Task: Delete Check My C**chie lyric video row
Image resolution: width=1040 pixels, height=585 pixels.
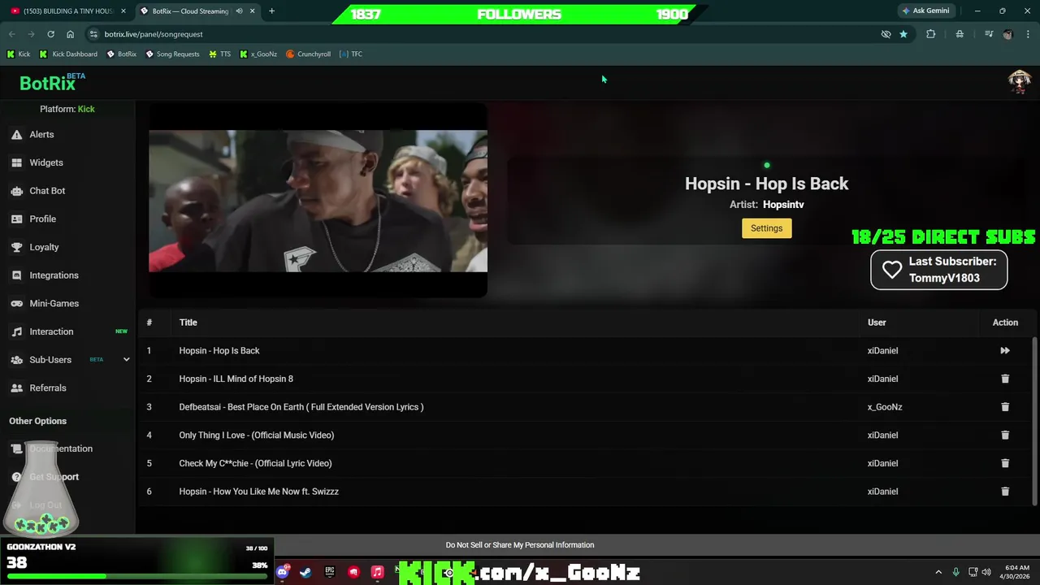Action: 1005,463
